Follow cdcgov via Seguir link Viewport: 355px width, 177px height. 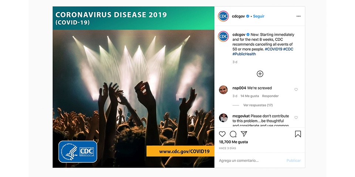point(258,16)
